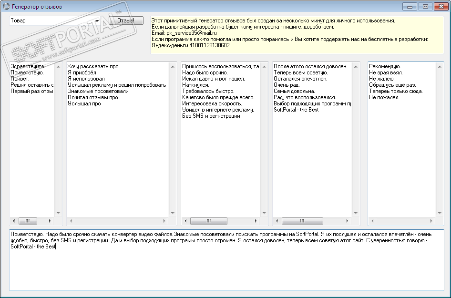Image resolution: width=451 pixels, height=298 pixels.
Task: Choose 'Без SMS и регистрации' item
Action: (x=211, y=116)
